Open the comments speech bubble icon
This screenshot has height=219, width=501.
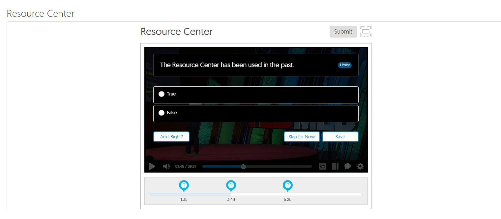coord(348,166)
